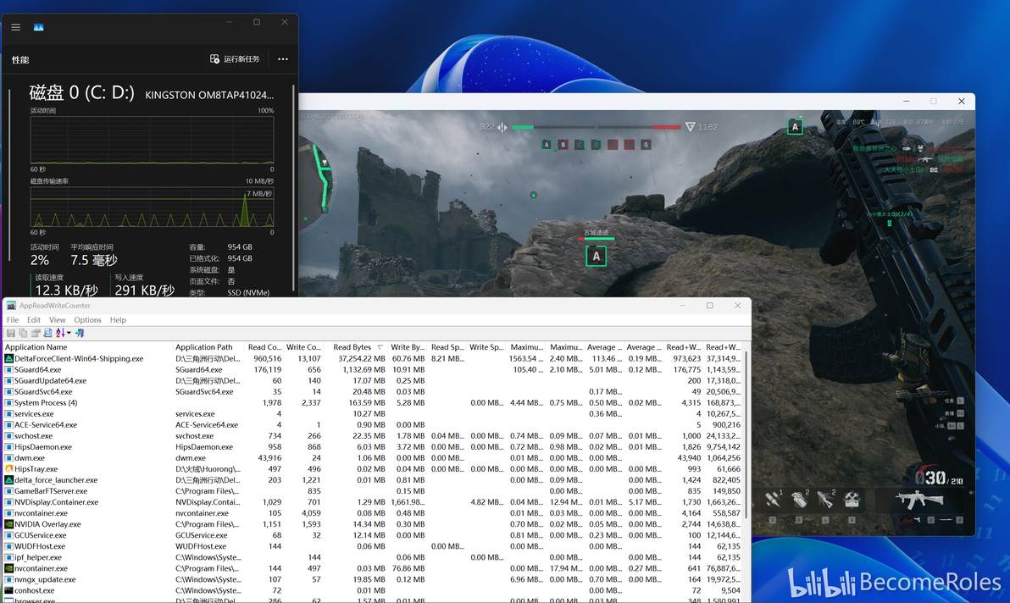Click the Exit door toolbar icon

pos(80,333)
